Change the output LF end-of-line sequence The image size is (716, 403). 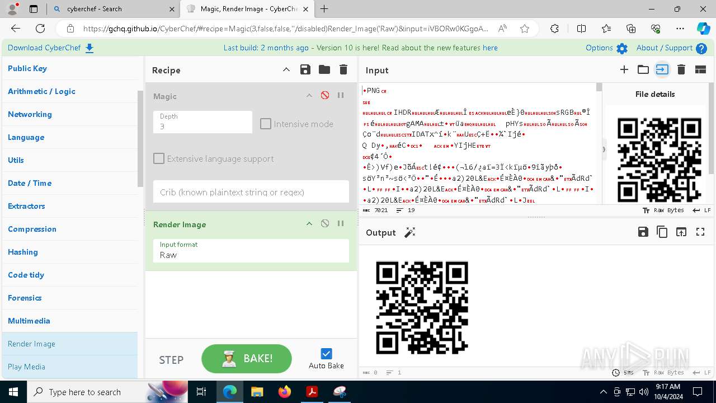coord(701,372)
